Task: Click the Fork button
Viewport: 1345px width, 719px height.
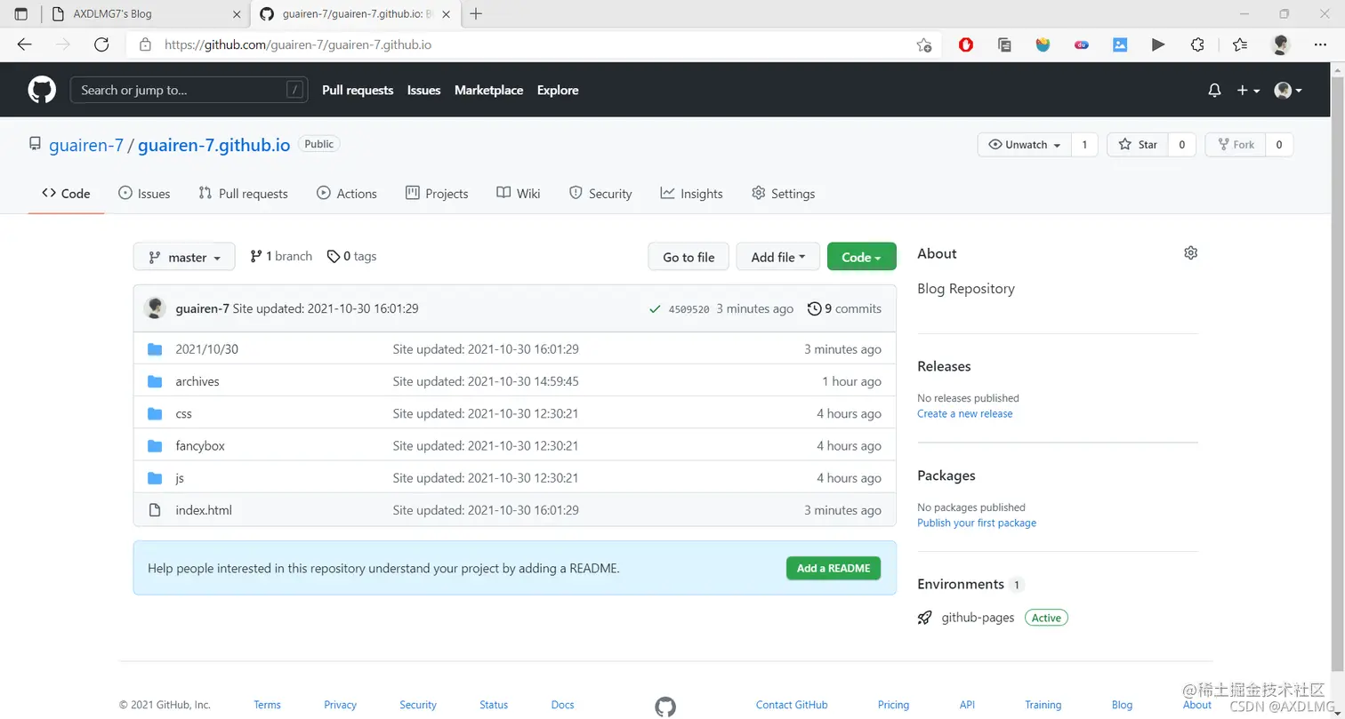Action: pos(1235,145)
